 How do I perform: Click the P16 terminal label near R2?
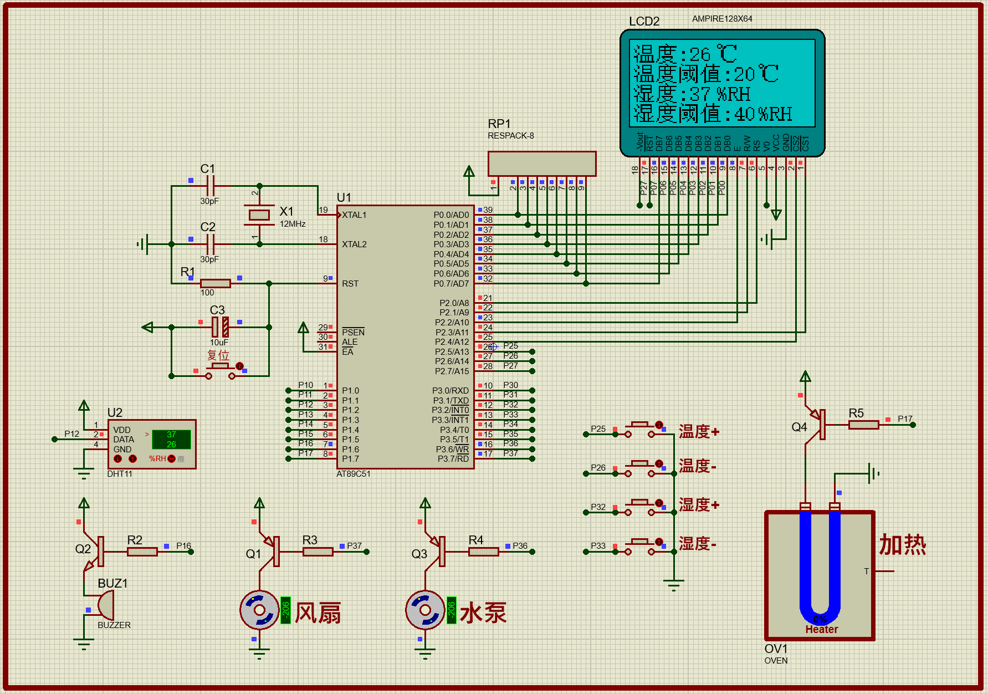[184, 546]
